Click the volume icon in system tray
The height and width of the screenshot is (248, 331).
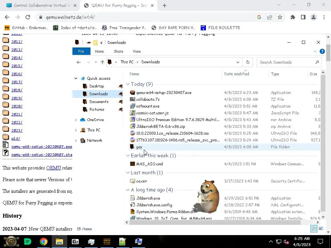pyautogui.click(x=286, y=242)
